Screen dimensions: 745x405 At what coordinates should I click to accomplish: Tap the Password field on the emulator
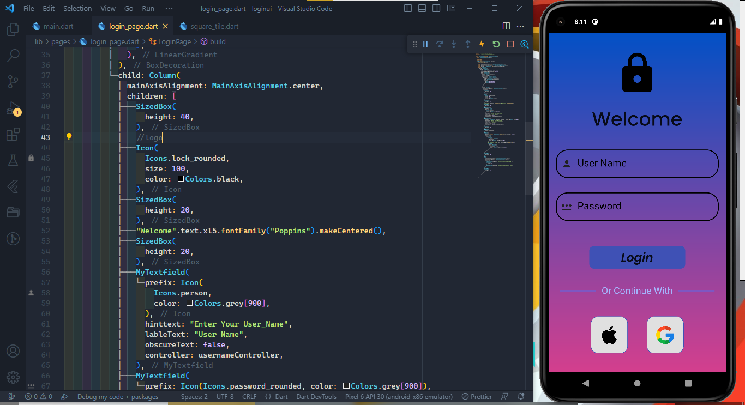point(637,207)
